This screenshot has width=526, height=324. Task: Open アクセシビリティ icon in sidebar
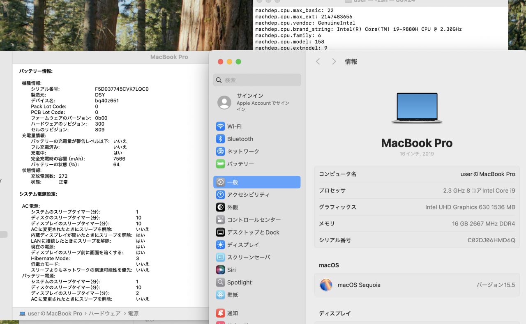[220, 195]
